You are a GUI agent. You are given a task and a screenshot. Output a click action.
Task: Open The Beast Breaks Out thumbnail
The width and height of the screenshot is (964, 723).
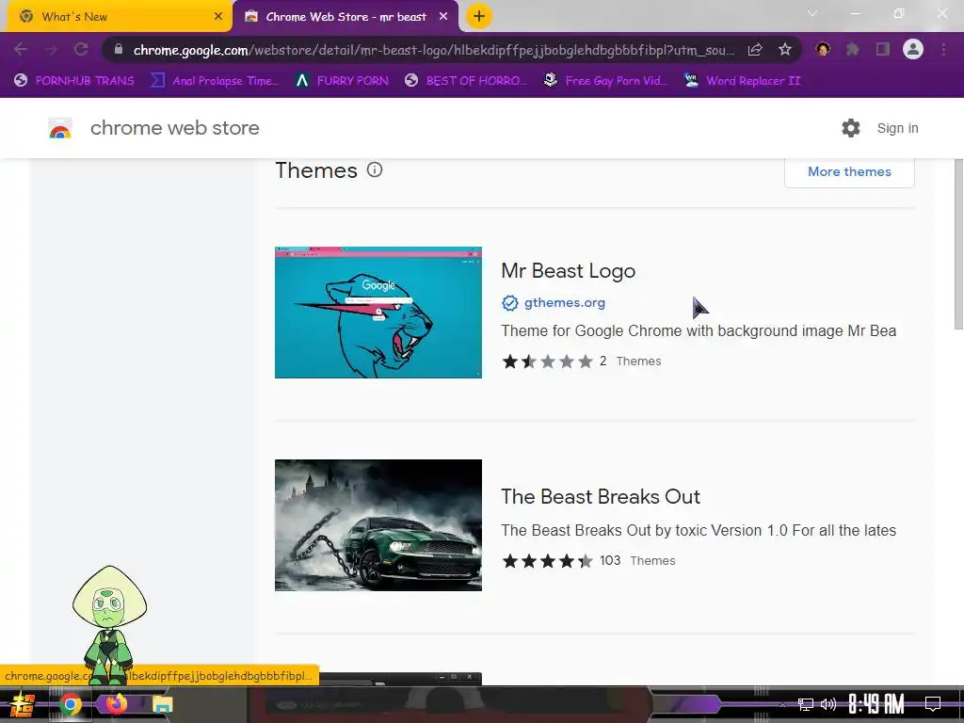pyautogui.click(x=378, y=525)
